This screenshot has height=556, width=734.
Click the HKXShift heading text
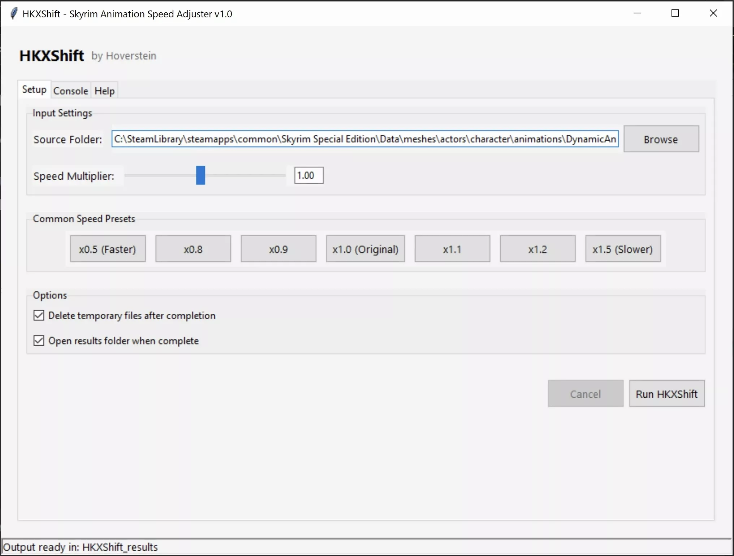point(52,56)
